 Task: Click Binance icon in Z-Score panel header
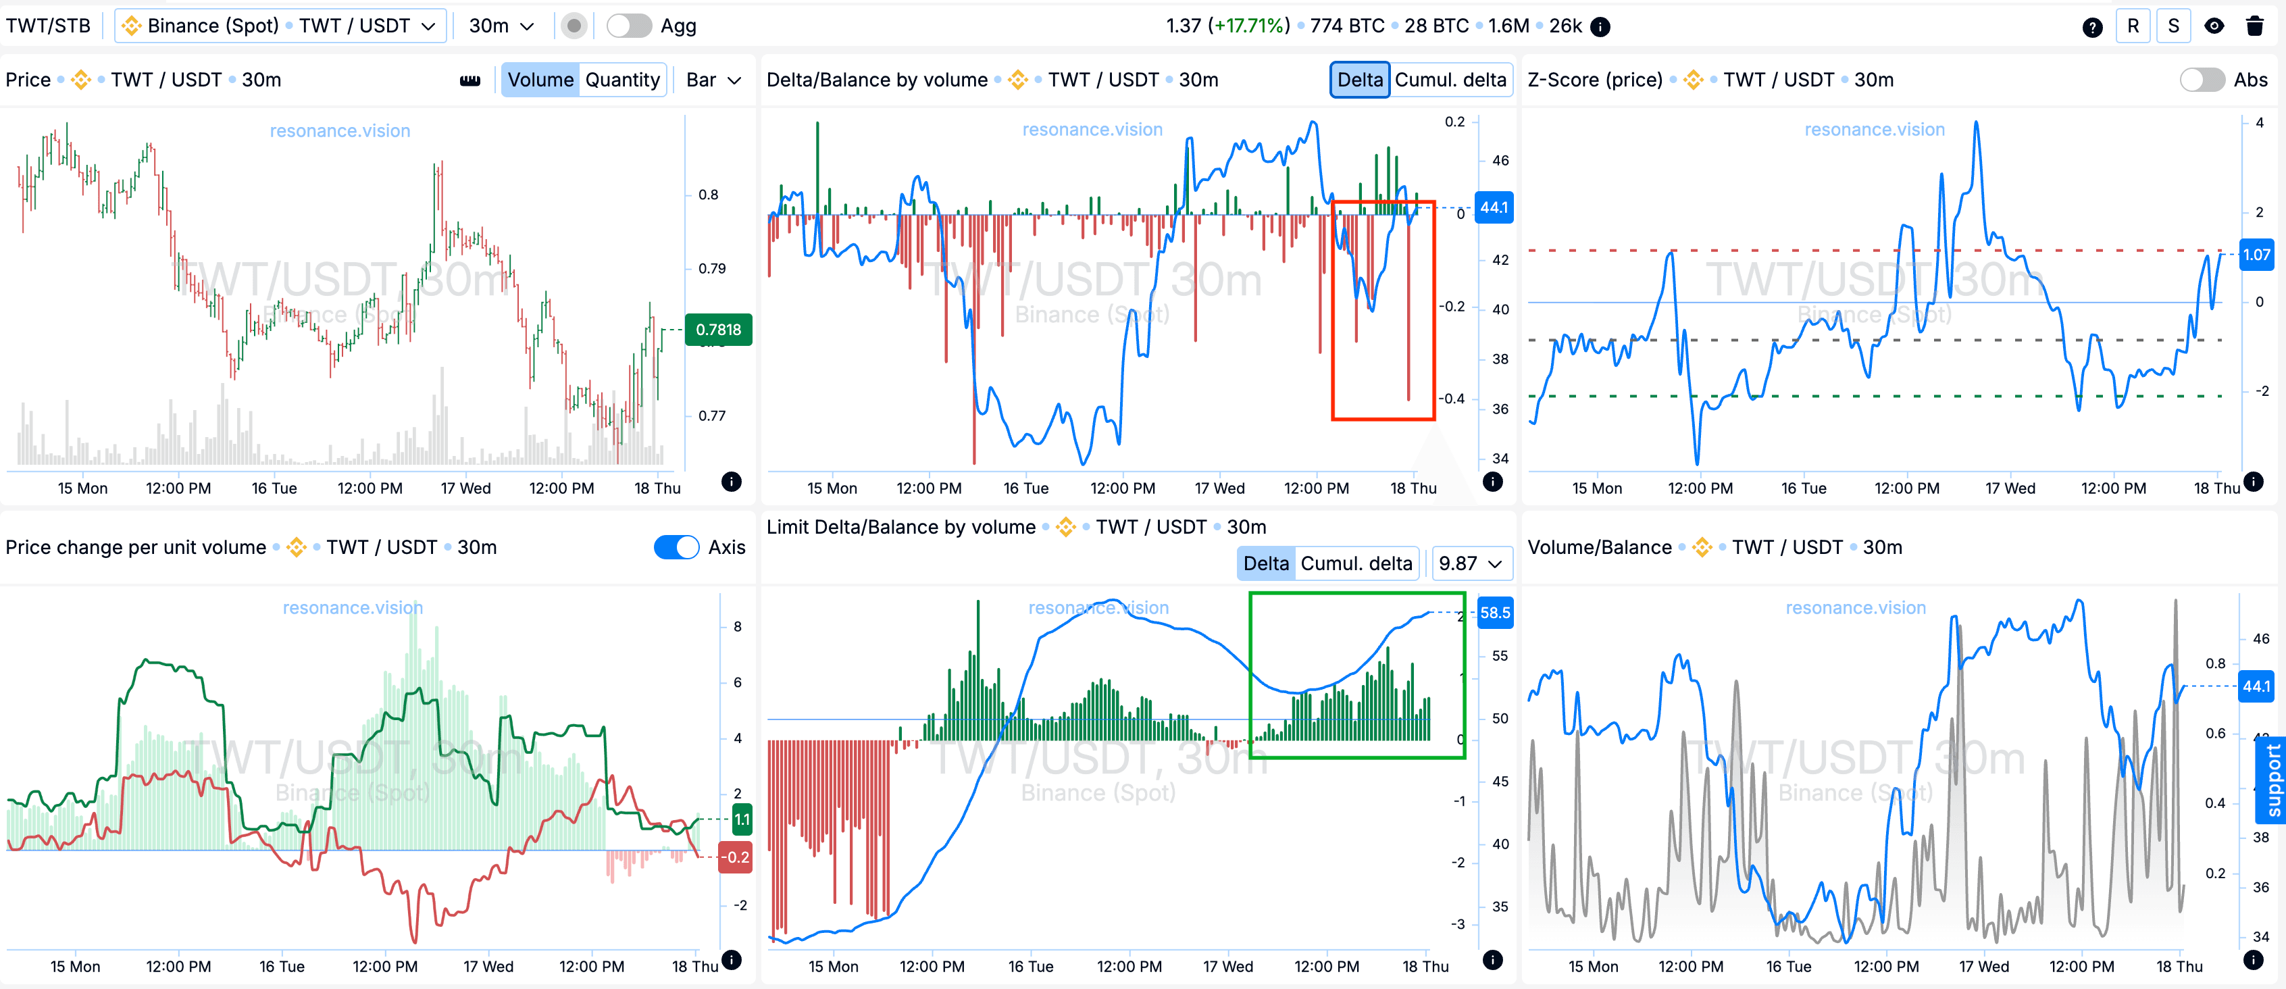pyautogui.click(x=1692, y=80)
